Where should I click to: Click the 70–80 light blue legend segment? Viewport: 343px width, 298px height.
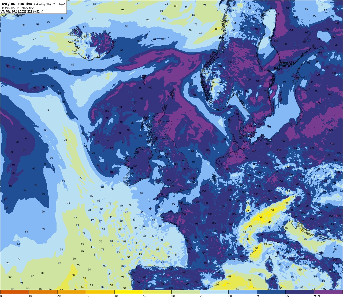[214, 292]
